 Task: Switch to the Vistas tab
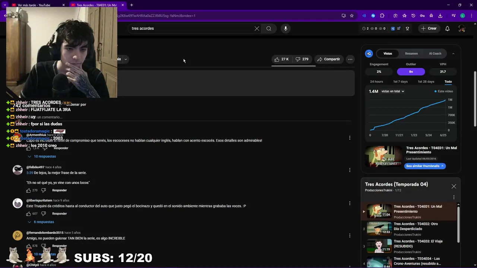point(388,54)
